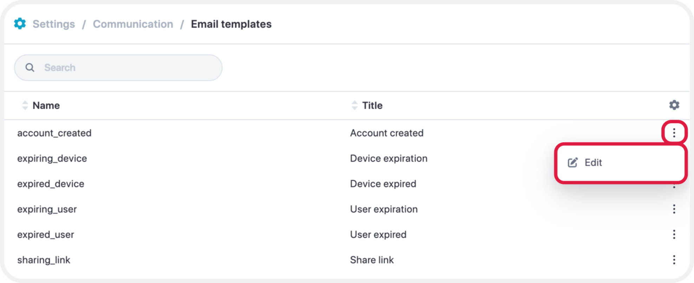
Task: Open the three-dot menu for sharing_link
Action: [674, 260]
